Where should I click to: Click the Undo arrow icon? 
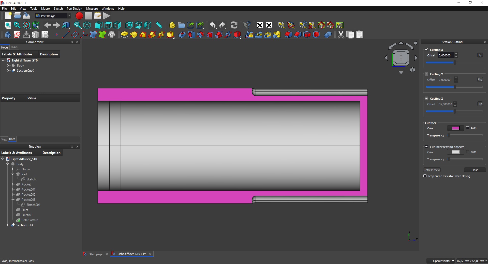coord(213,25)
